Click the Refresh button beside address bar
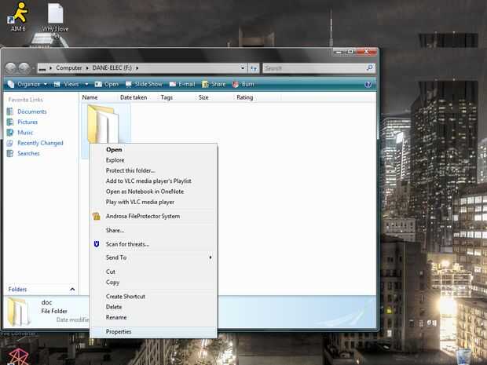Image resolution: width=487 pixels, height=365 pixels. click(x=254, y=68)
